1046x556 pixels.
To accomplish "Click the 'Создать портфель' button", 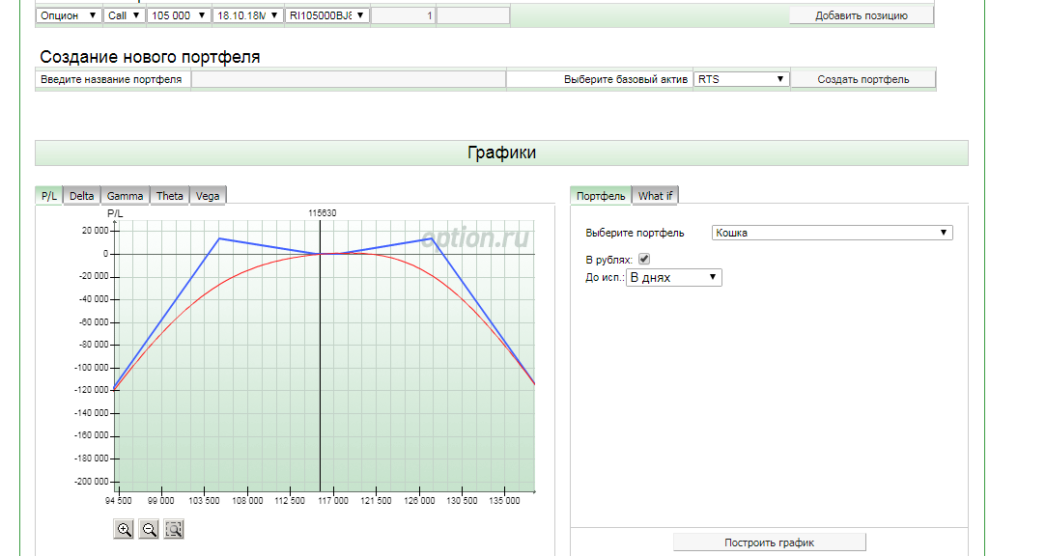I will (863, 79).
